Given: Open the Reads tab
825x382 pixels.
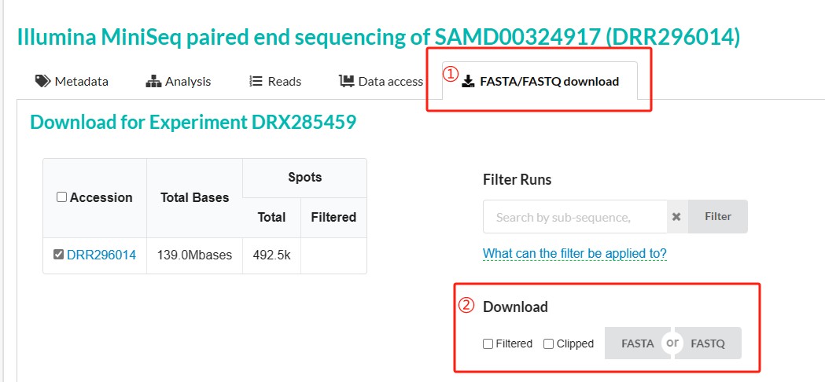Looking at the screenshot, I should (x=275, y=82).
